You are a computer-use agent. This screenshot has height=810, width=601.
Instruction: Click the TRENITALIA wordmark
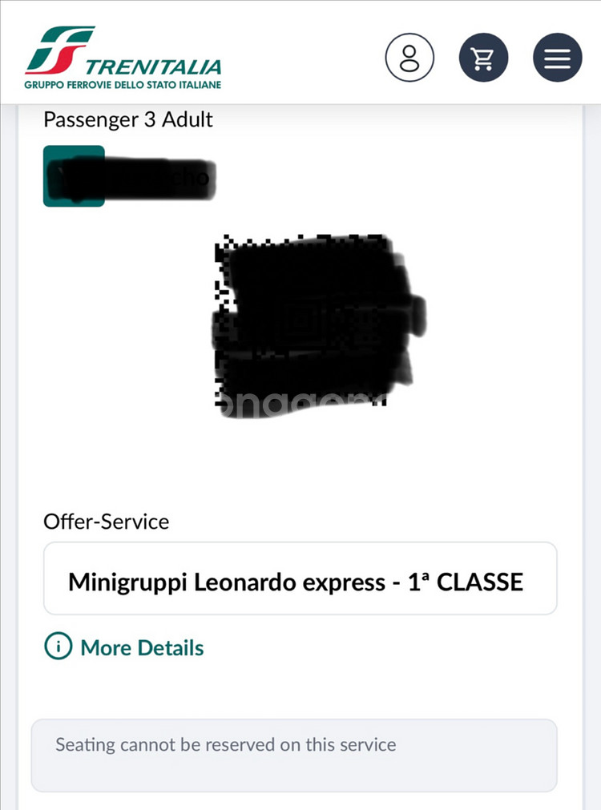(153, 66)
